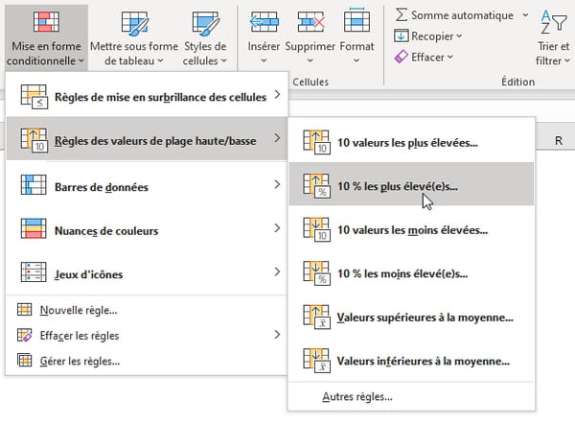Open the Effacer dropdown arrow
Viewport: 575px width, 424px height.
(450, 57)
